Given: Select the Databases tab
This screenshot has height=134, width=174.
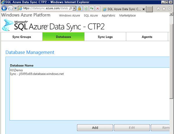Looking at the screenshot, I should pos(64,37).
